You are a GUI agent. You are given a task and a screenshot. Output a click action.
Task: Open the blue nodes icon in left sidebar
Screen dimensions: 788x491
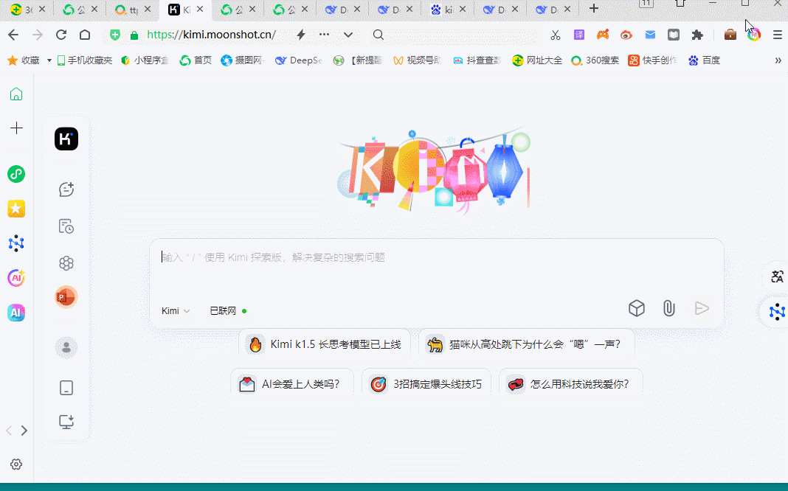click(x=16, y=243)
